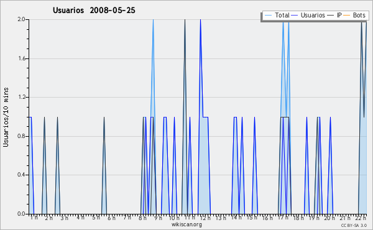Click the '7 h' x-axis label
This screenshot has width=373, height=230.
click(x=127, y=218)
